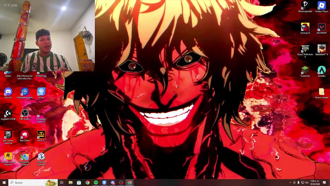This screenshot has height=186, width=330.
Task: Open Task View from the taskbar
Action: click(x=62, y=183)
